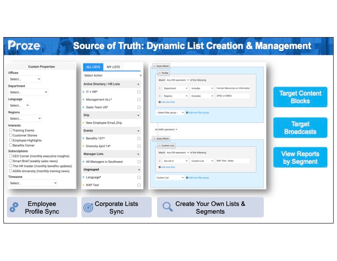Click the Corporate Lists Sync button

[117, 207]
